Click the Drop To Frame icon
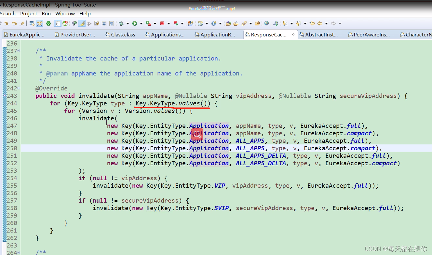Screen dimensions: 432x255 (32, 23)
